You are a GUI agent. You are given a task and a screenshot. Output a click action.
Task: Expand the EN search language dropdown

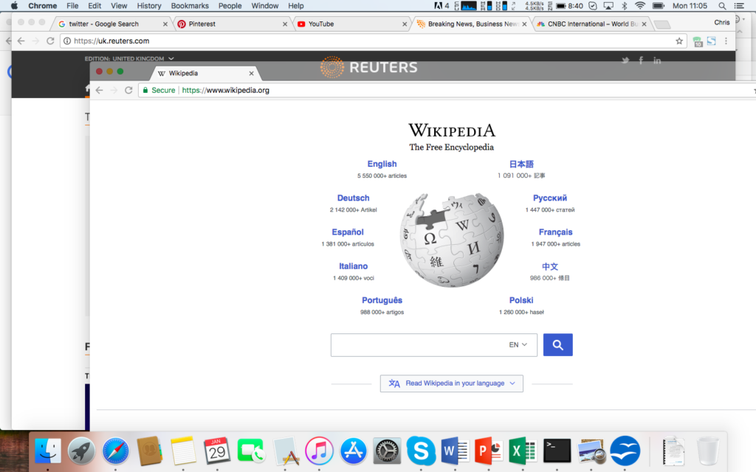(518, 344)
